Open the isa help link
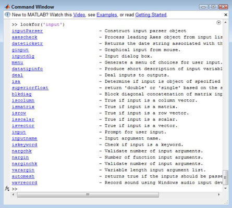This screenshot has width=232, height=208. pyautogui.click(x=16, y=82)
